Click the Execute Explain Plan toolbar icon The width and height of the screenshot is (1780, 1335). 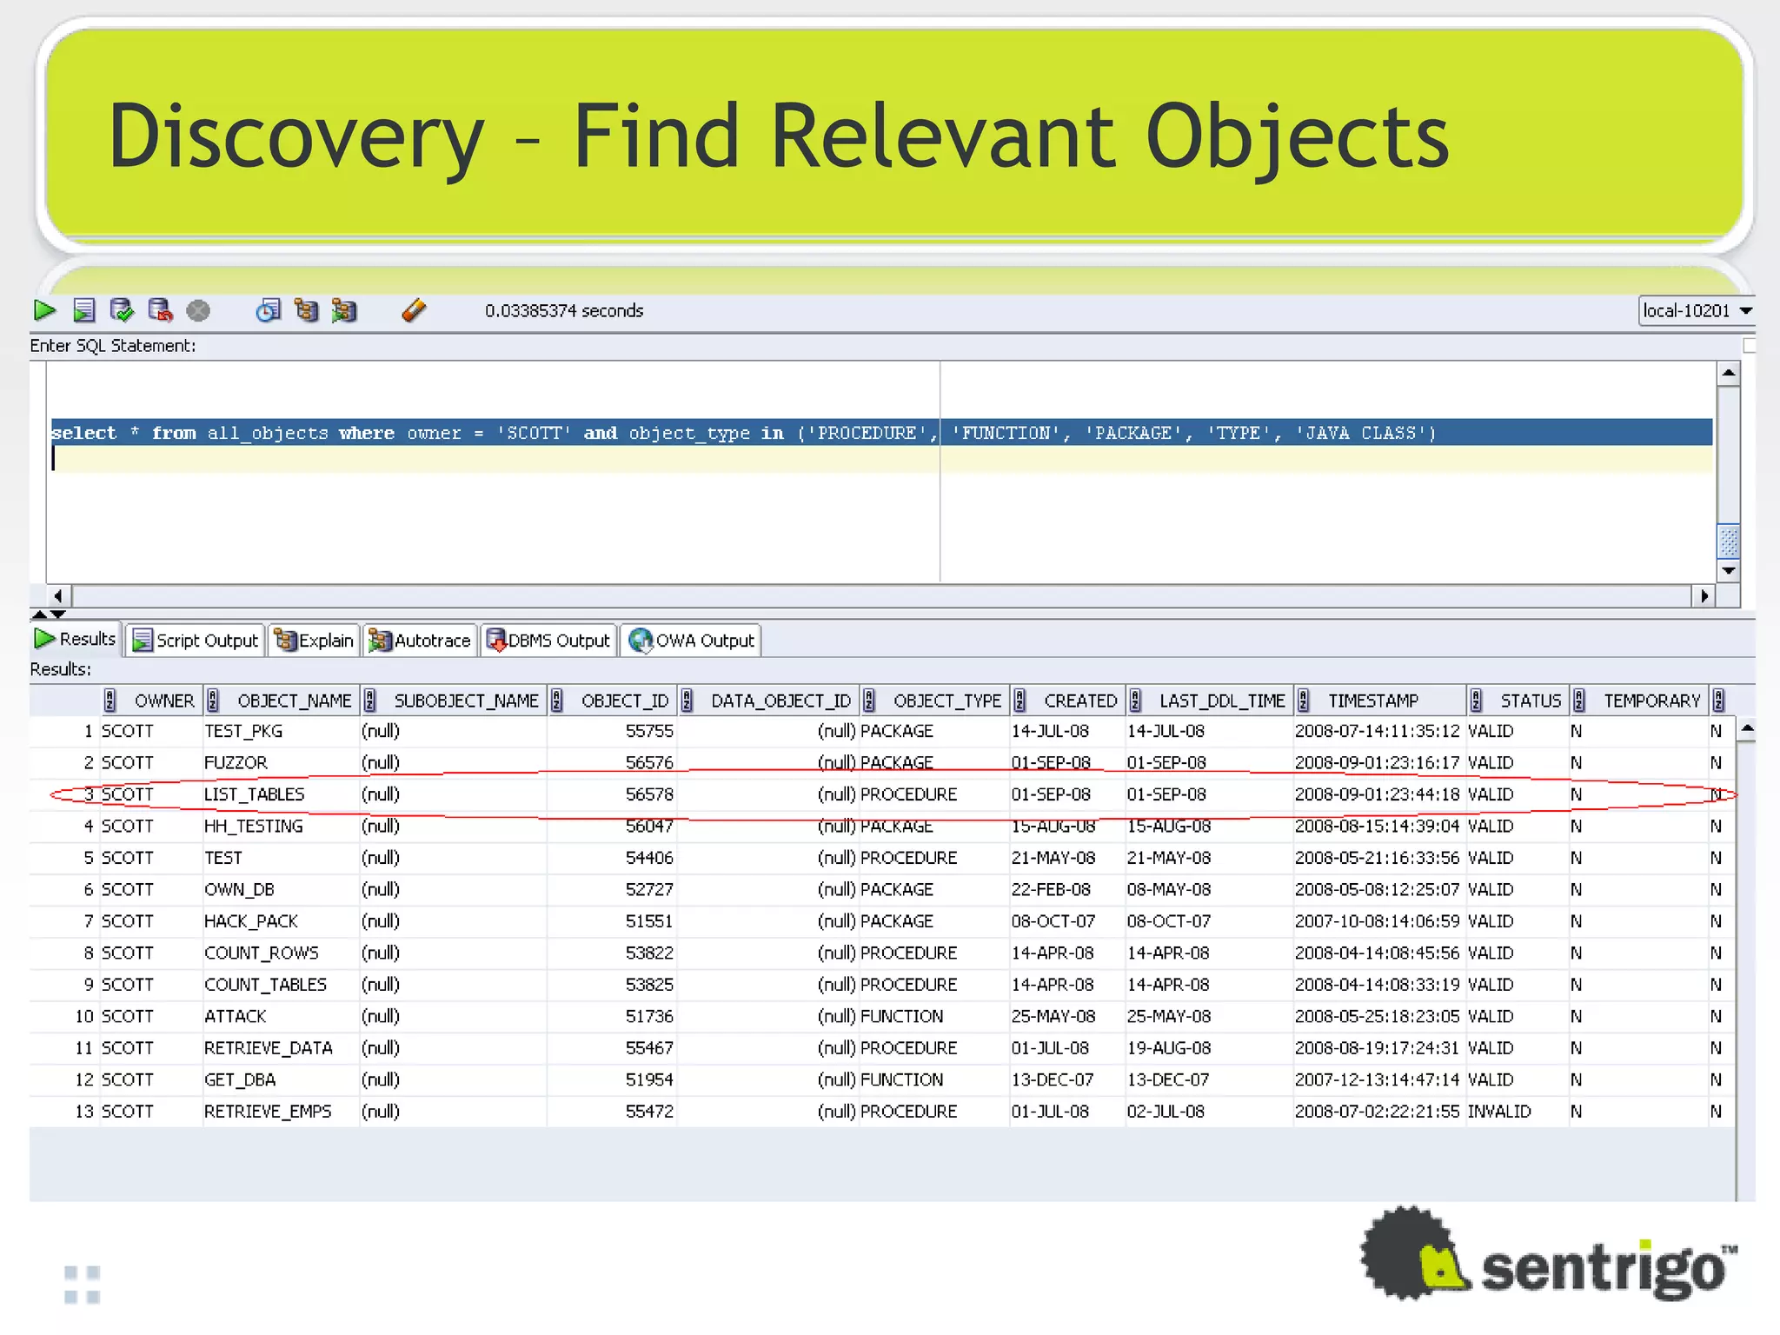tap(306, 310)
